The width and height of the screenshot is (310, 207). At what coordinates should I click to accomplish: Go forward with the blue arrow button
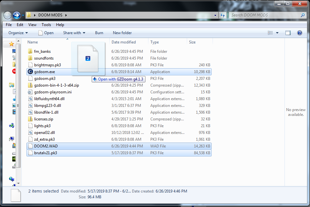coord(16,15)
